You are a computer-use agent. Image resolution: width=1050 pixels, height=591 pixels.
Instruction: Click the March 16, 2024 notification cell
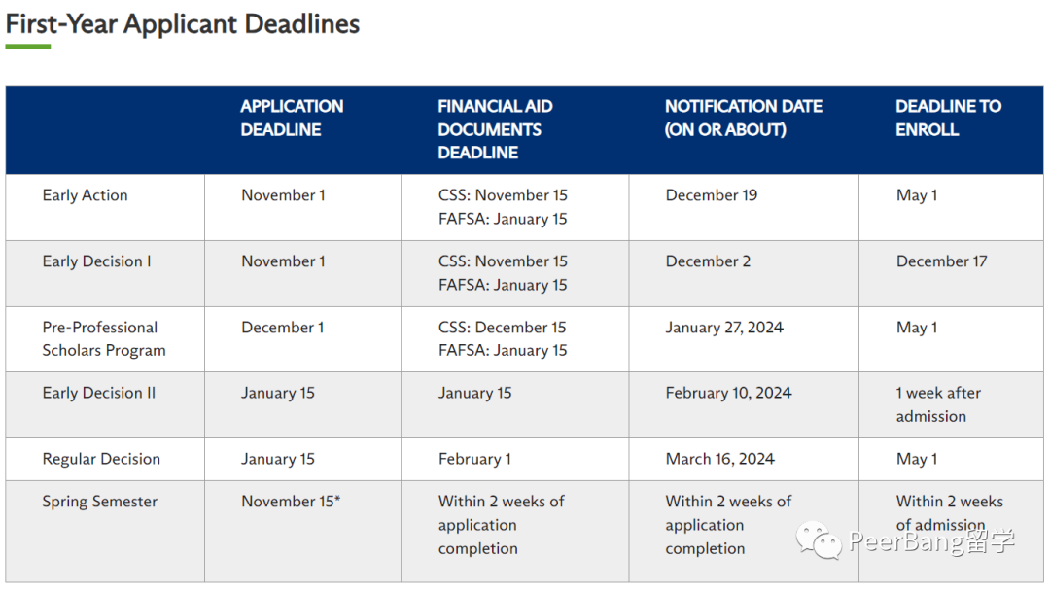click(x=719, y=459)
